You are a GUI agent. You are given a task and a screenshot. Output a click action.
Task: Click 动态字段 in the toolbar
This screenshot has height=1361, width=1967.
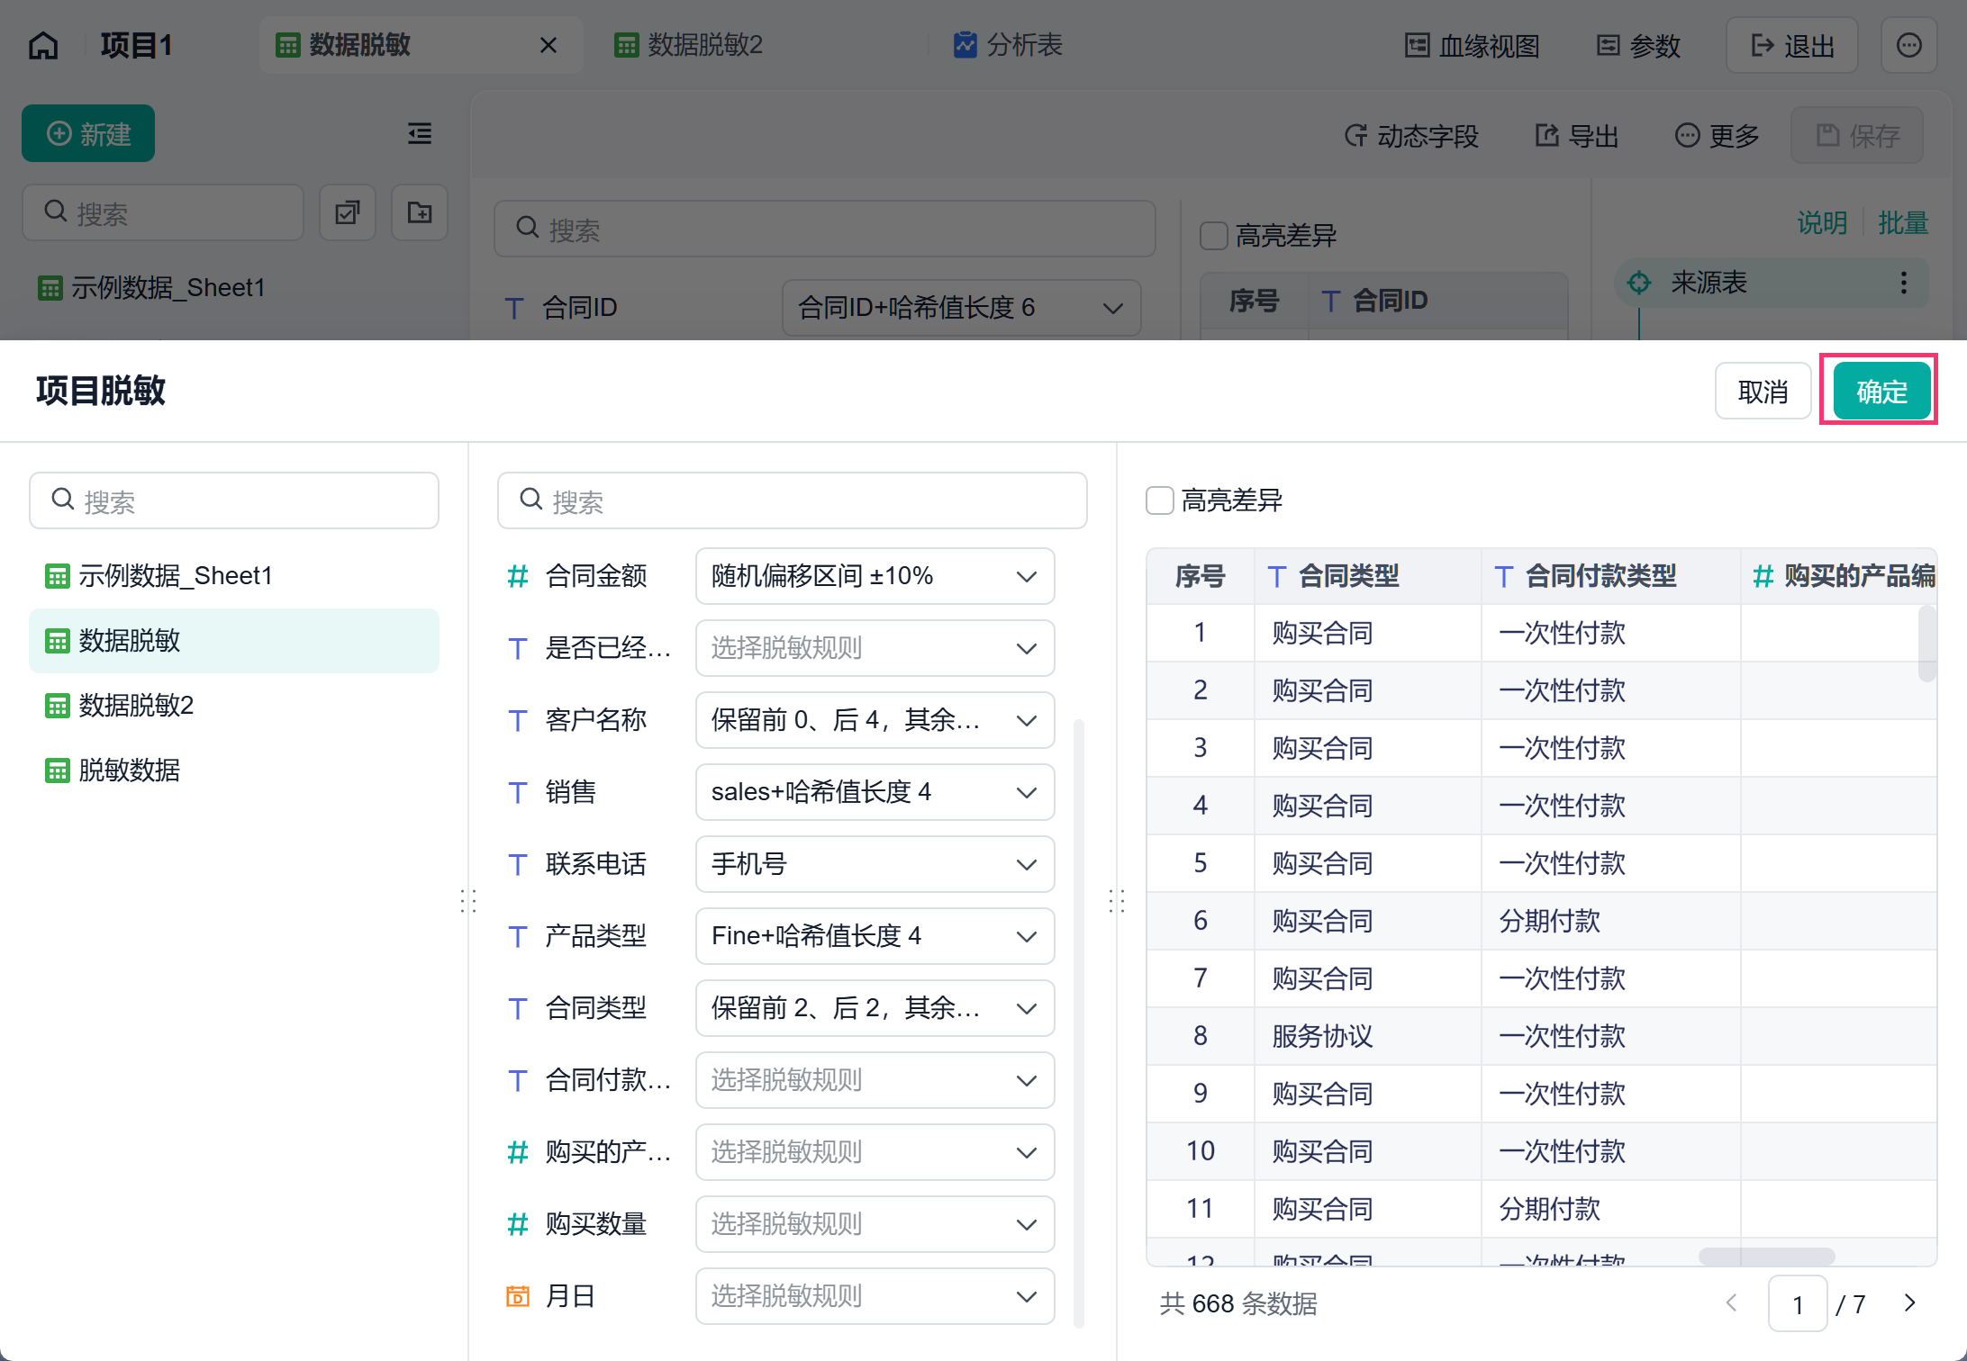coord(1411,136)
